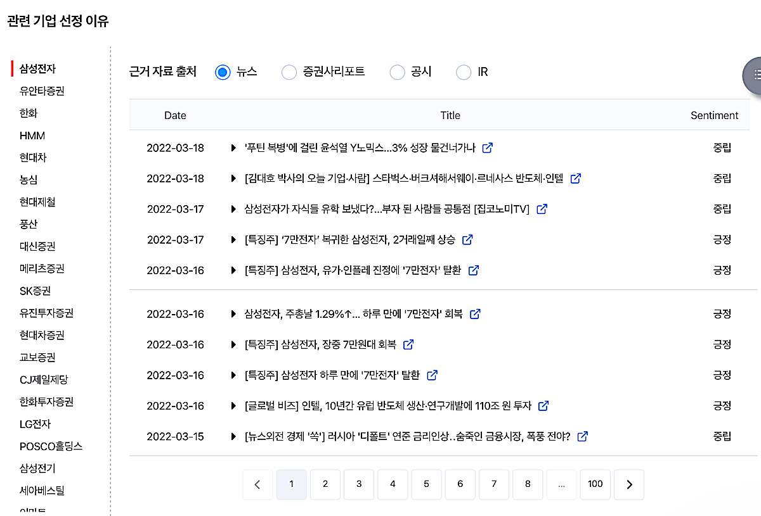The height and width of the screenshot is (516, 761).
Task: Expand the '2거래일째 상승' row triangle
Action: [x=233, y=240]
